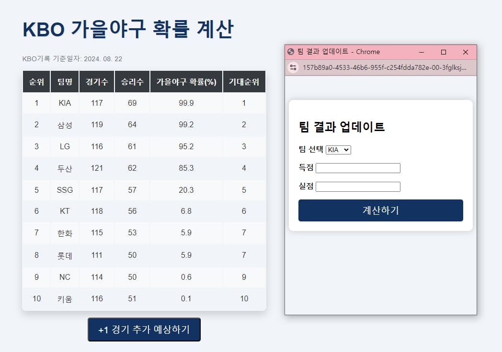The width and height of the screenshot is (502, 352).
Task: Click the 95.2 probability value for LG
Action: [186, 146]
